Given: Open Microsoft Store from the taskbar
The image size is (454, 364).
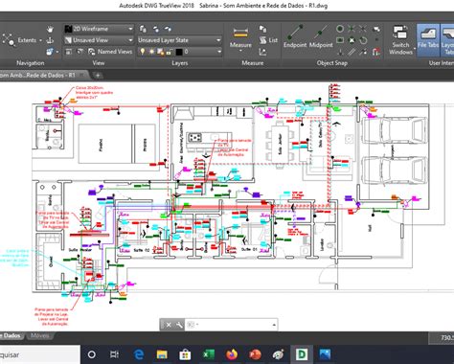Looking at the screenshot, I should tap(185, 354).
